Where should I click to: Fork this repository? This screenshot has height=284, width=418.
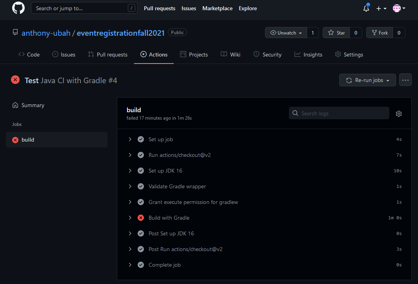pyautogui.click(x=379, y=33)
